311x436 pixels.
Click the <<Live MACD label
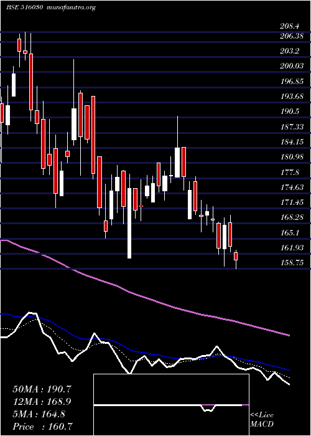[x=262, y=420]
